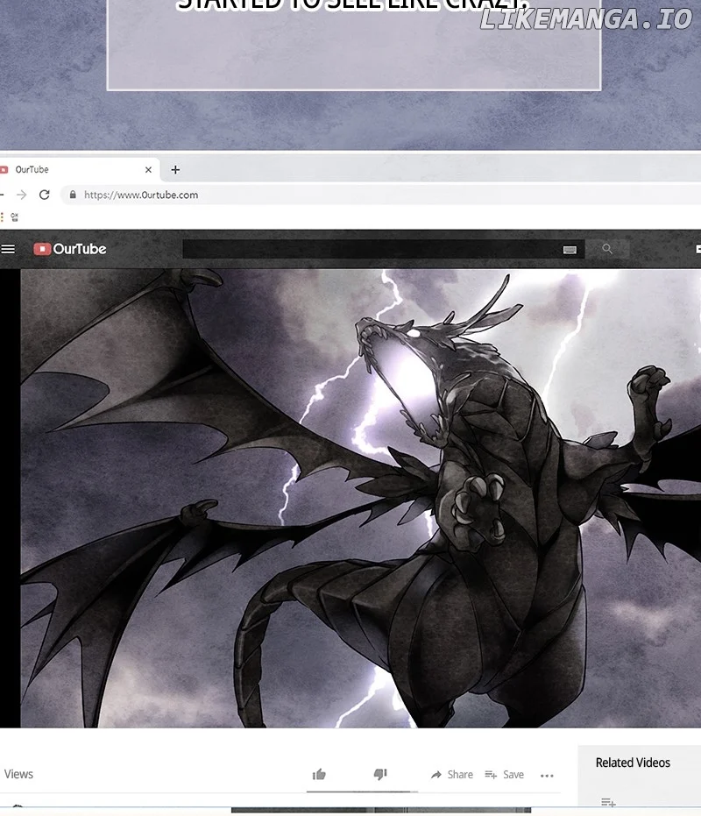
Task: Go forward in browser history
Action: pyautogui.click(x=22, y=195)
